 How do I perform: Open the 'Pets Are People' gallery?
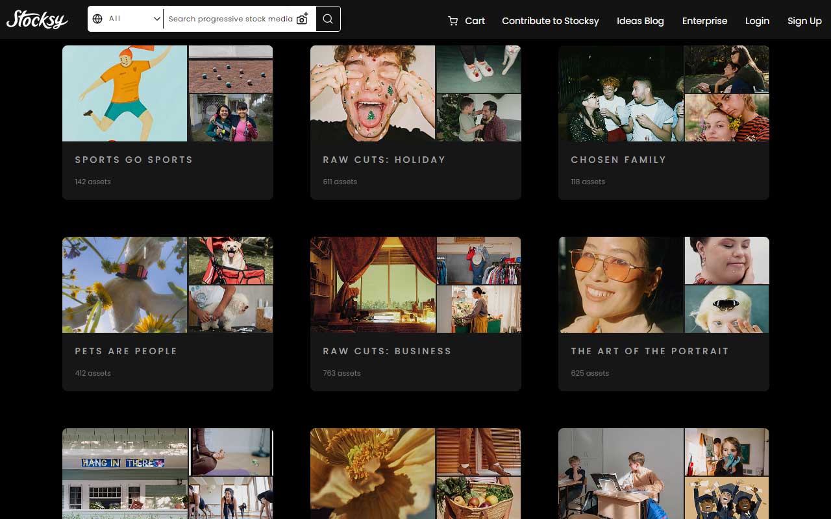(127, 351)
